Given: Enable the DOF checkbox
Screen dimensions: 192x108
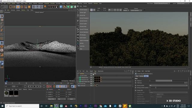Looking at the screenshot, I should 150,90.
